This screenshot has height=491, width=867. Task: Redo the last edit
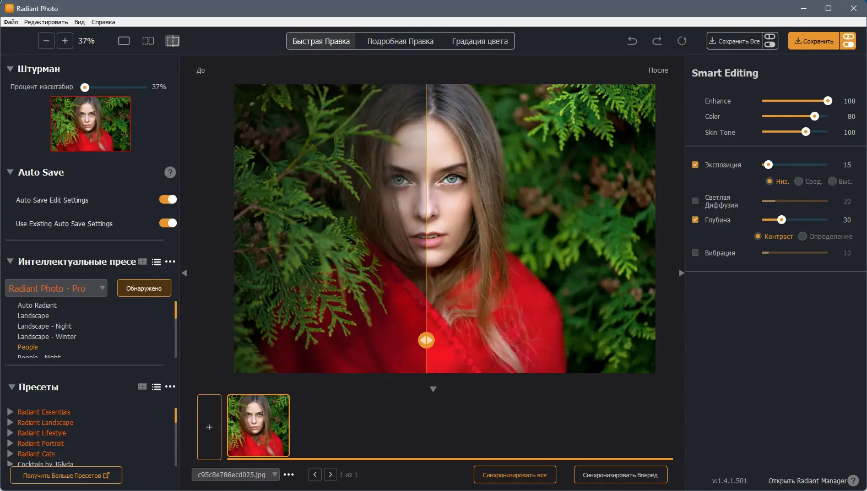[x=657, y=41]
